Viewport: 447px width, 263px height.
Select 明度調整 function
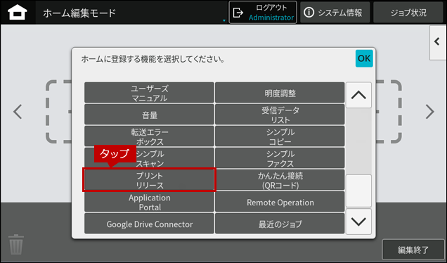(280, 93)
